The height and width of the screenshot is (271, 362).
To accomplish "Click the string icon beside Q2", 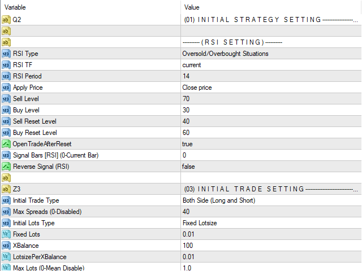I will pyautogui.click(x=6, y=20).
